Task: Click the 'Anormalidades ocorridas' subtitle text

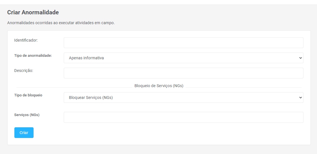Action: (61, 23)
